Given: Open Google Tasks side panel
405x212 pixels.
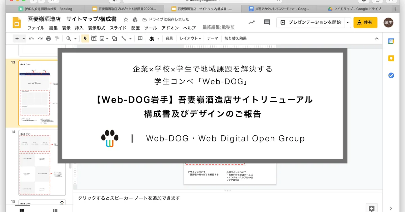Looking at the screenshot, I should (x=391, y=75).
